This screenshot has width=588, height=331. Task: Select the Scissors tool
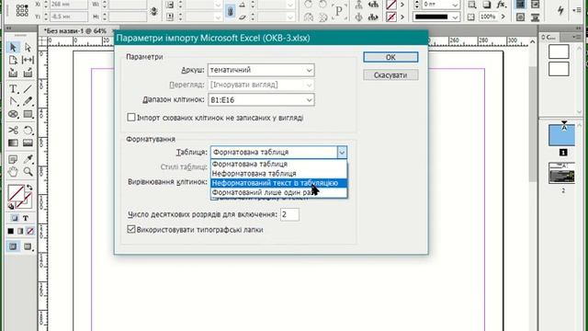tap(13, 131)
